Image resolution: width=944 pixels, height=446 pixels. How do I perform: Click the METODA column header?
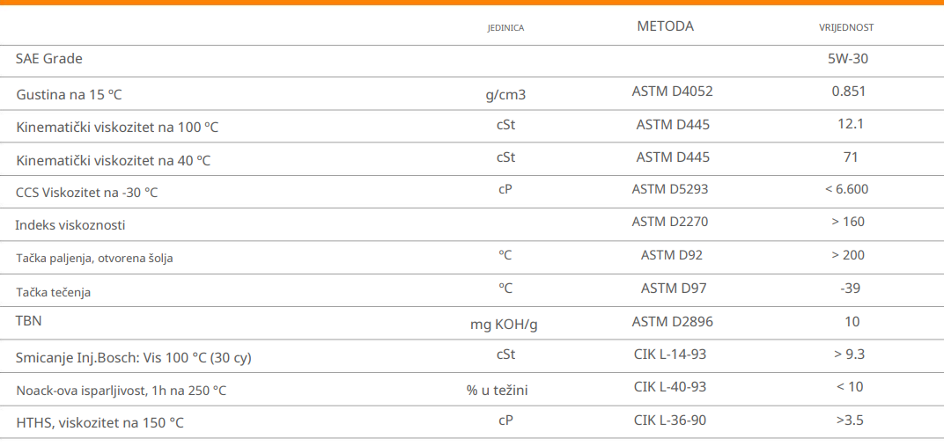click(x=665, y=26)
